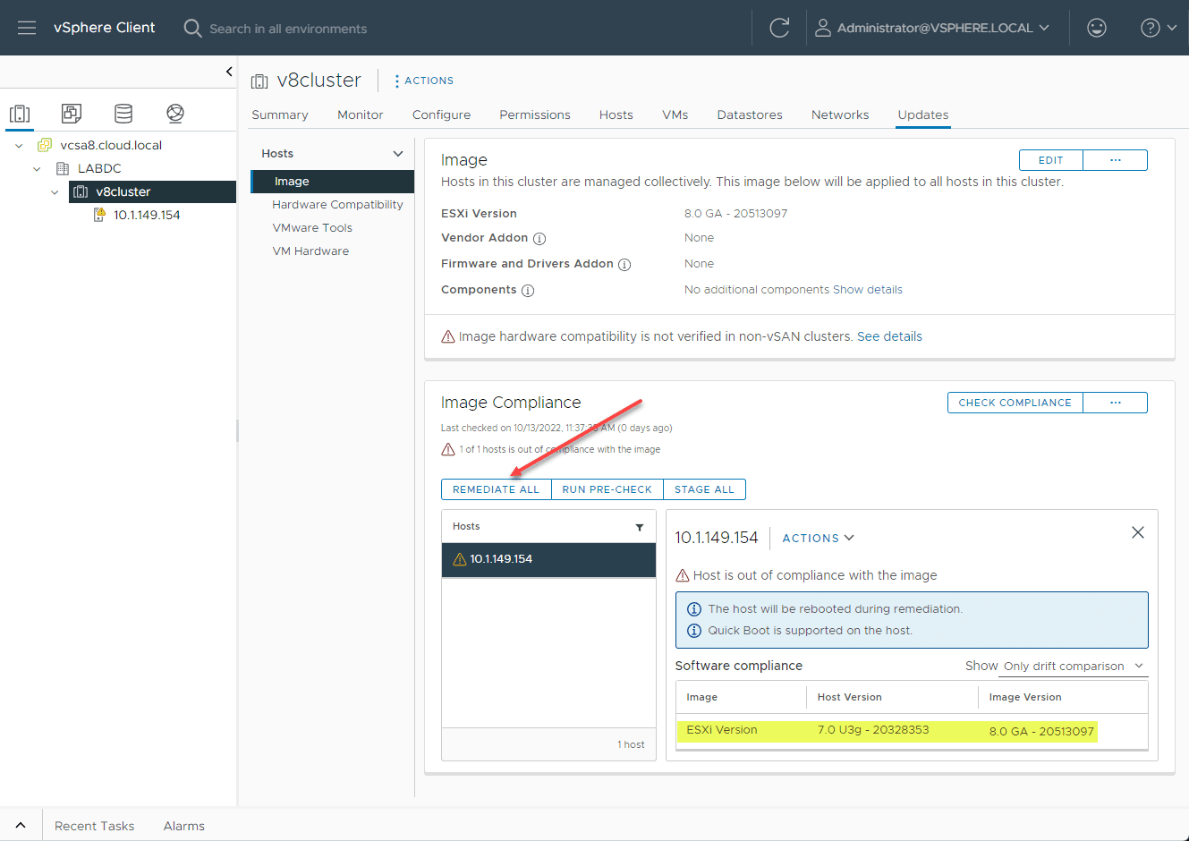1189x841 pixels.
Task: Open the Datastores tab
Action: pos(750,115)
